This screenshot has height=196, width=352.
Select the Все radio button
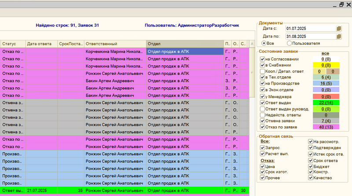[264, 43]
